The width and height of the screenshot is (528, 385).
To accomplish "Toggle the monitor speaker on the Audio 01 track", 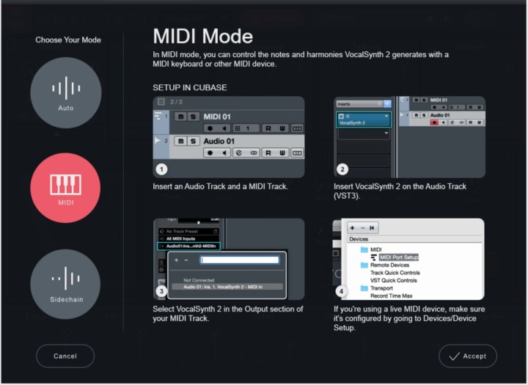I will pyautogui.click(x=224, y=153).
